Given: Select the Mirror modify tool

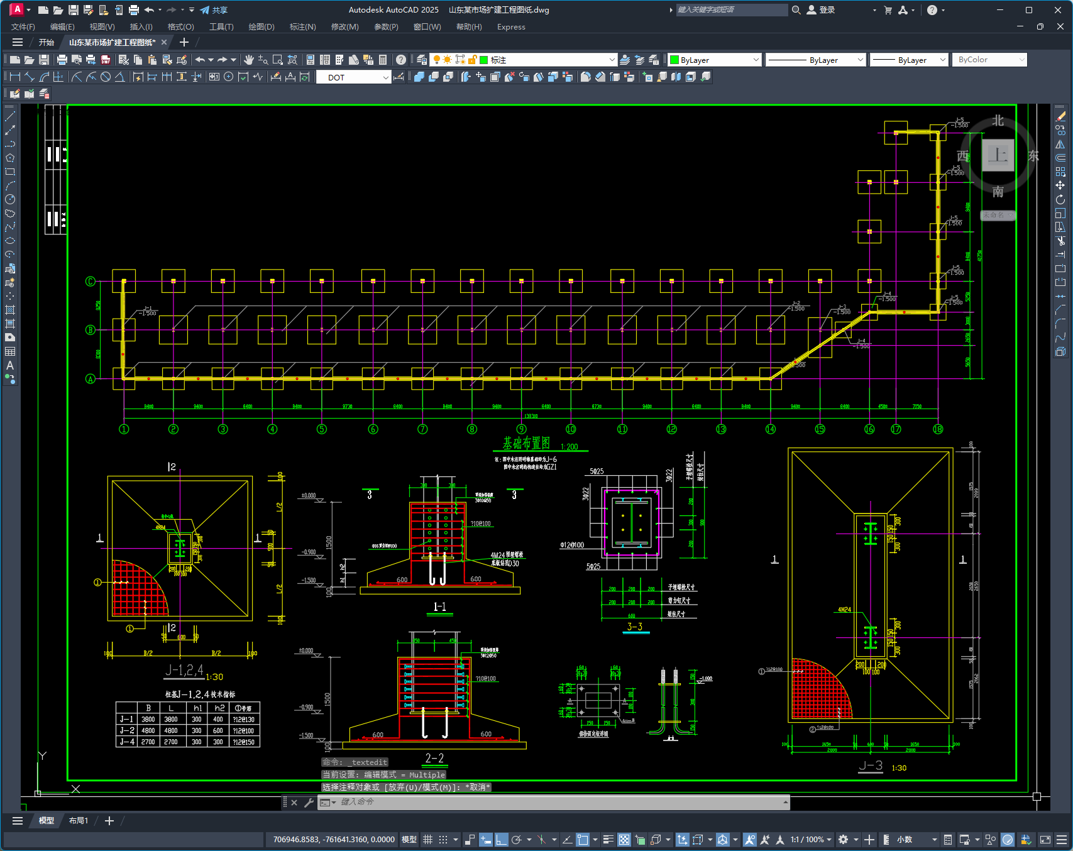Looking at the screenshot, I should coord(1060,144).
